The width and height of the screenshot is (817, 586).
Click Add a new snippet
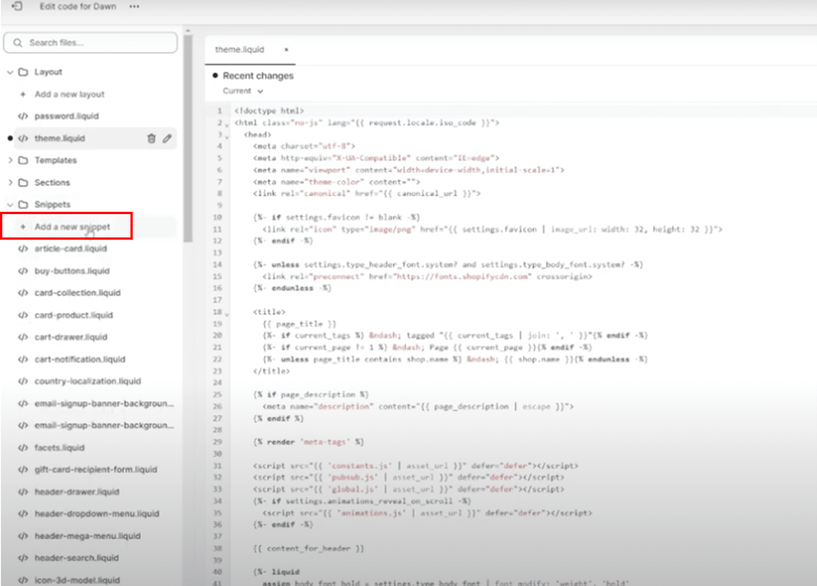[x=72, y=227]
